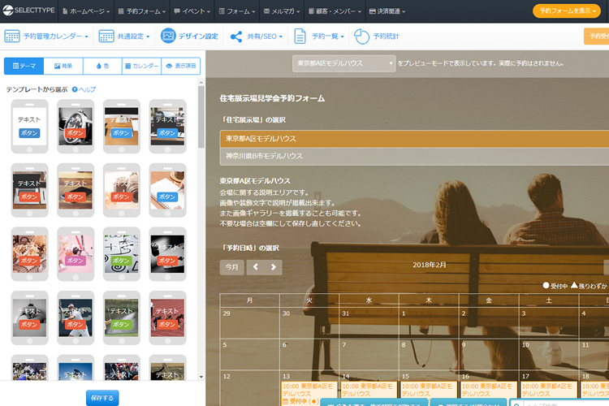This screenshot has width=609, height=406.
Task: Expand the 顧客・メンバー dropdown menu
Action: (335, 11)
